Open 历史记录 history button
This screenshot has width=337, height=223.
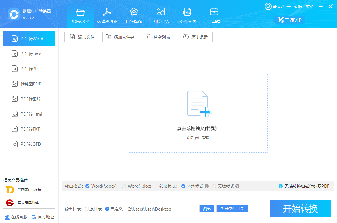click(x=195, y=37)
